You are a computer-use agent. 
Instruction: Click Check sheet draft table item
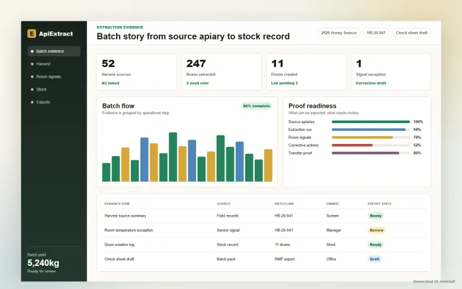(x=119, y=259)
